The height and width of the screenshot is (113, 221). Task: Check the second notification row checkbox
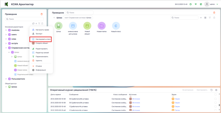[x=215, y=103]
